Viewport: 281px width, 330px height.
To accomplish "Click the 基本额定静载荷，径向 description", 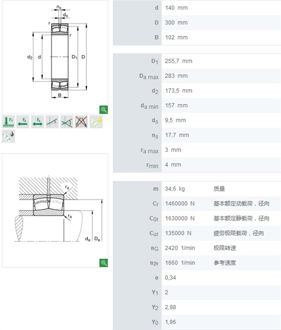I will [241, 219].
